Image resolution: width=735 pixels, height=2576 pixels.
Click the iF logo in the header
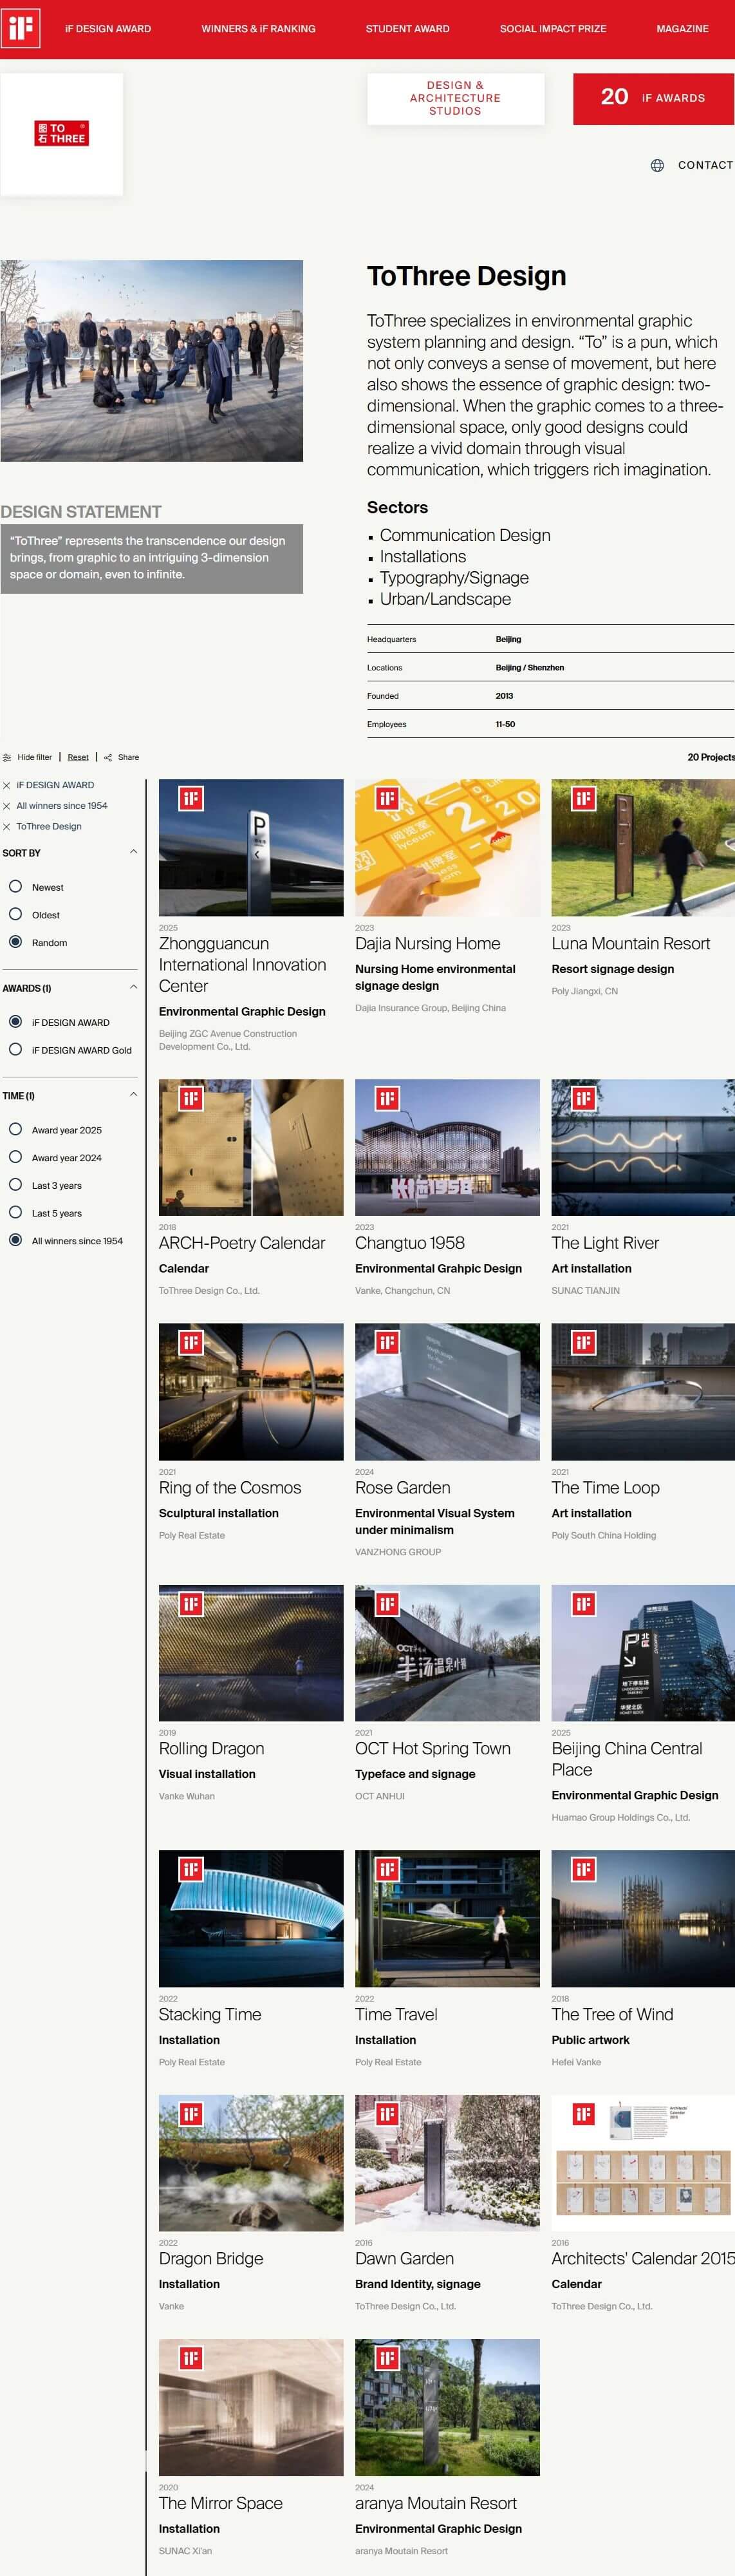(x=20, y=28)
